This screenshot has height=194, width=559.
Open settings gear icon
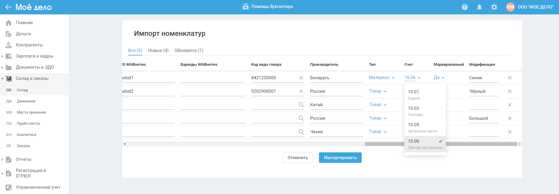point(494,7)
